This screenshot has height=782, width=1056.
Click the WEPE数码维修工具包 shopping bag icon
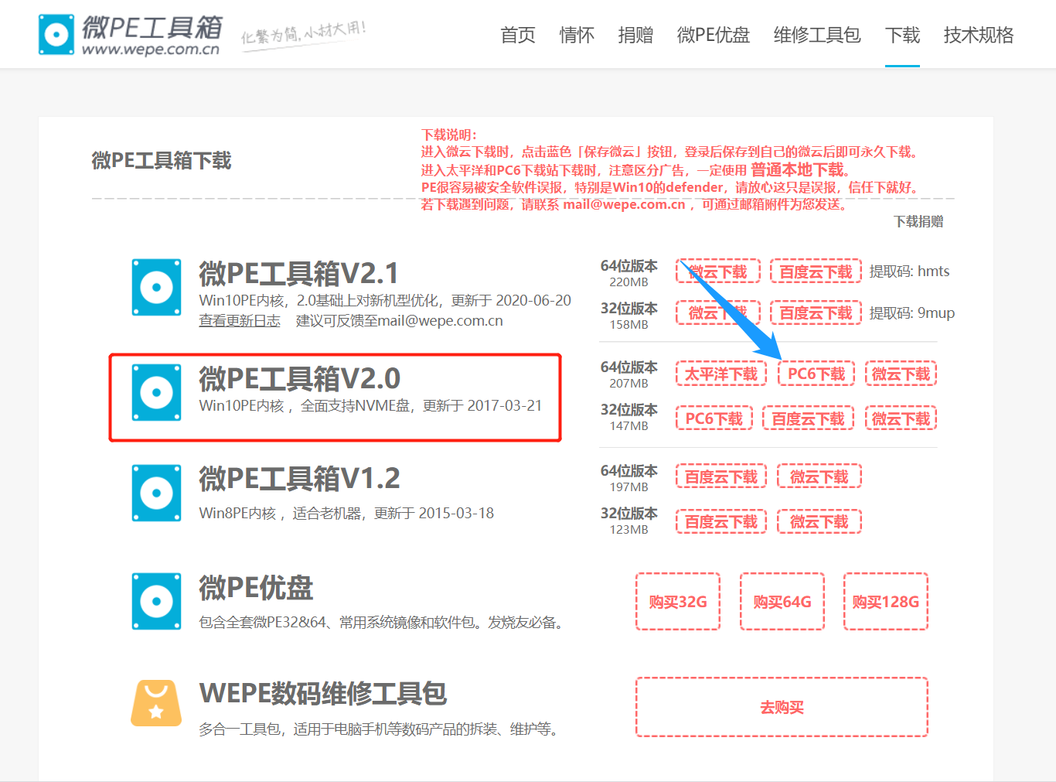[156, 703]
